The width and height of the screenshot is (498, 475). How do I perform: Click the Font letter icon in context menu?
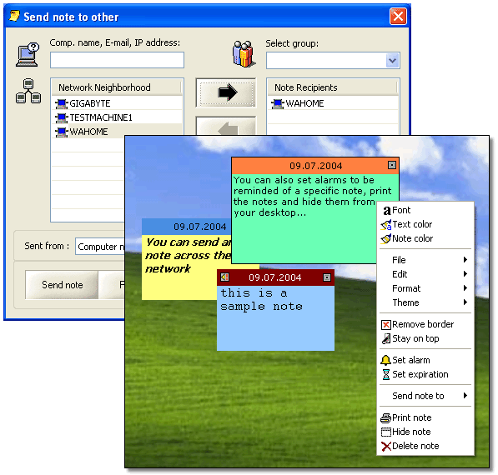(x=386, y=211)
